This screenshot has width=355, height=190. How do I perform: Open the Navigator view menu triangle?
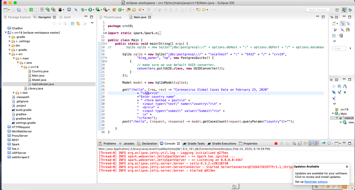(92, 23)
